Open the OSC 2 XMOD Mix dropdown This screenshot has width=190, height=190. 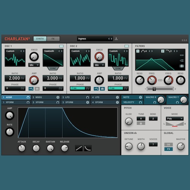click(x=99, y=65)
